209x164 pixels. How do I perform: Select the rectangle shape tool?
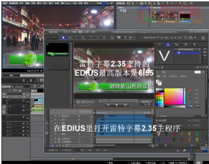[x=70, y=38]
